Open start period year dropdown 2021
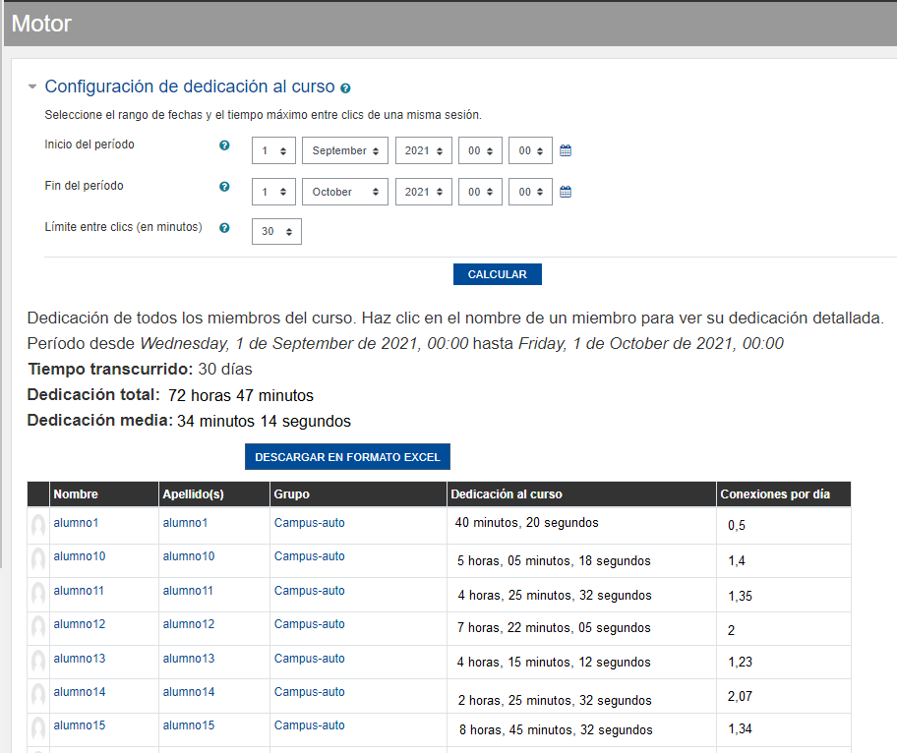897x753 pixels. point(423,151)
